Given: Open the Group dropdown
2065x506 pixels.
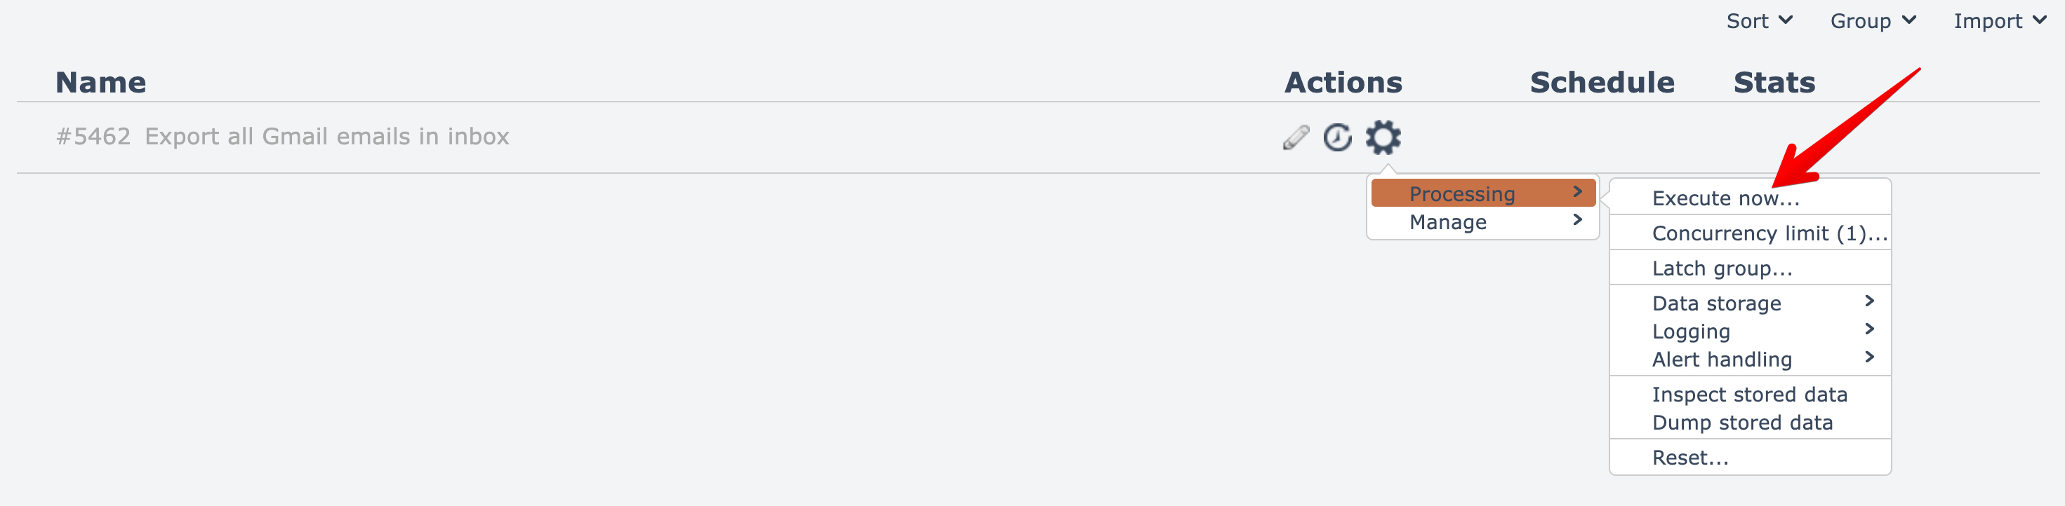Looking at the screenshot, I should click(1873, 21).
